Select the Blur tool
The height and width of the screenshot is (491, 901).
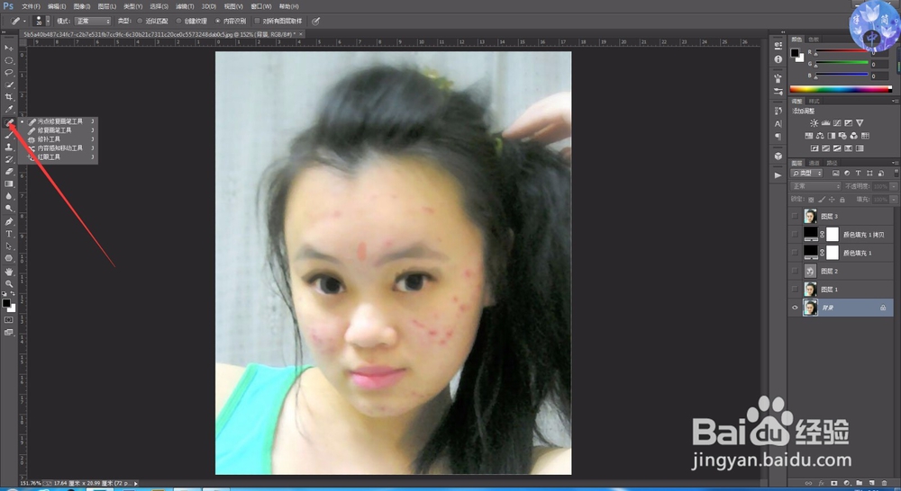tap(9, 196)
